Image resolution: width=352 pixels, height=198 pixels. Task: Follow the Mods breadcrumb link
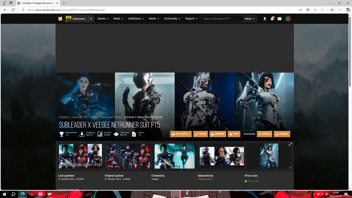94,117
